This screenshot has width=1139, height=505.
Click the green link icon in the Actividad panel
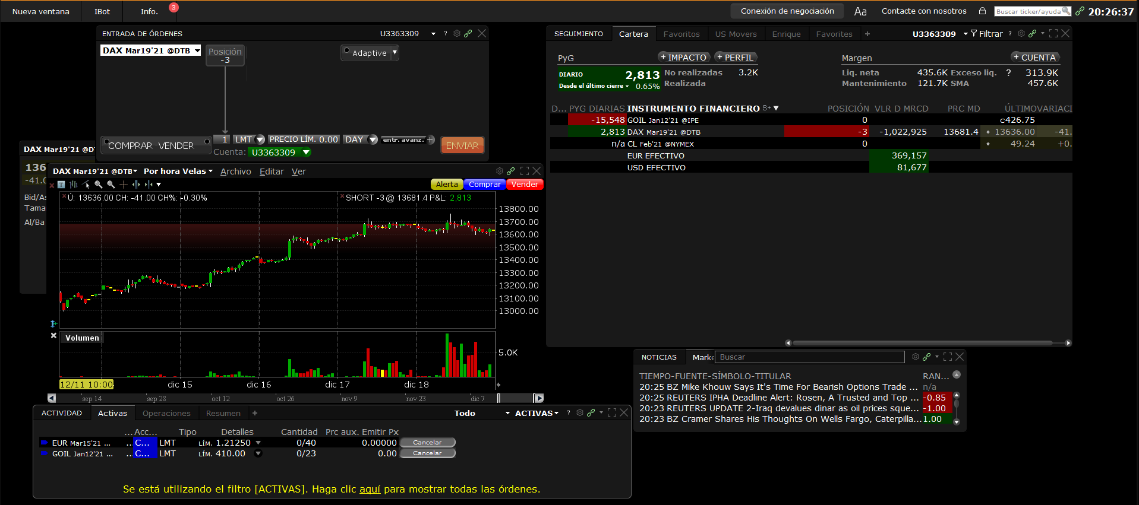591,412
